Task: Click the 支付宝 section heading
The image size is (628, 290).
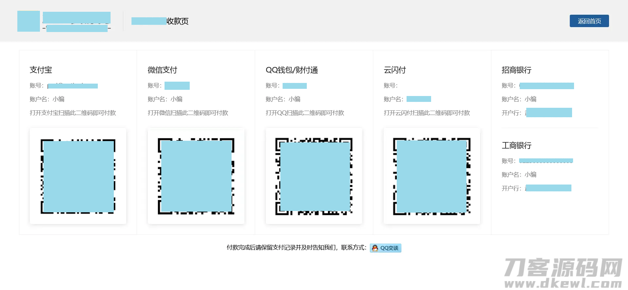Action: [x=41, y=70]
